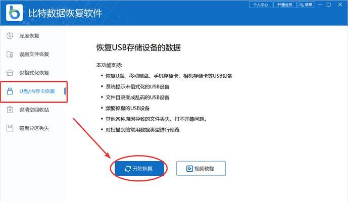Open 个人中心 in title bar

(x=261, y=5)
